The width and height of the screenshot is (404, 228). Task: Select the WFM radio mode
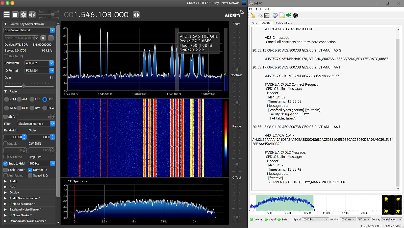7,108
